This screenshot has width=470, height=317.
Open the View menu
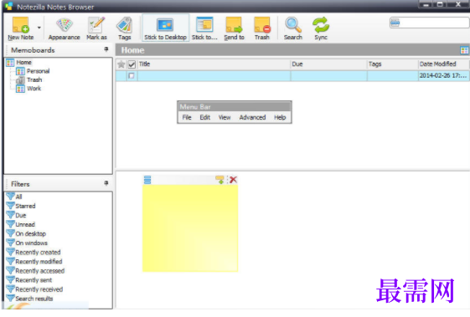coord(225,117)
